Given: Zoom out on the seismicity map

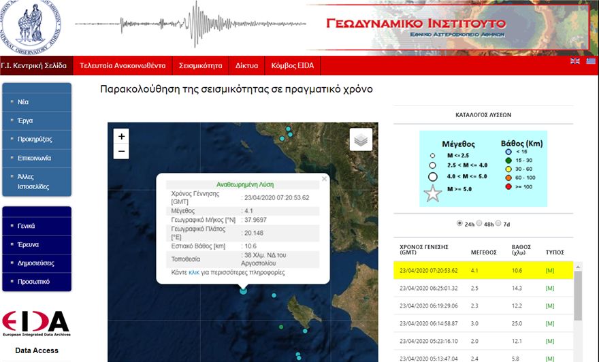Looking at the screenshot, I should click(x=121, y=151).
